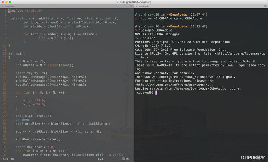
Task: Click the 'Copyright (C) 2013 Free Software Foundation' line
Action: (x=180, y=50)
